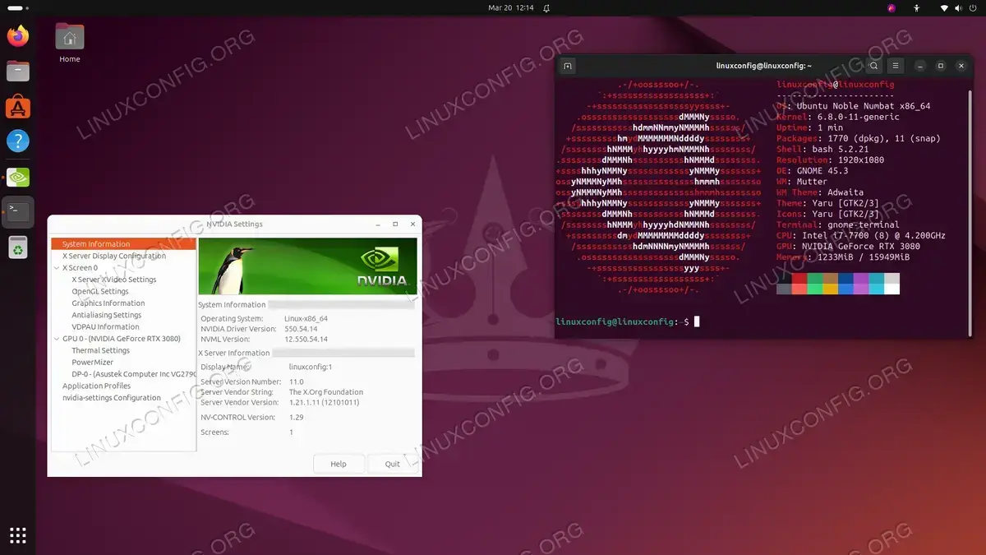
Task: Collapse the X Screen 0 tree node
Action: [57, 268]
